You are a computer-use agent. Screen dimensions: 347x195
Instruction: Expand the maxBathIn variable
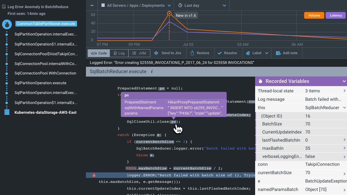pos(345,148)
